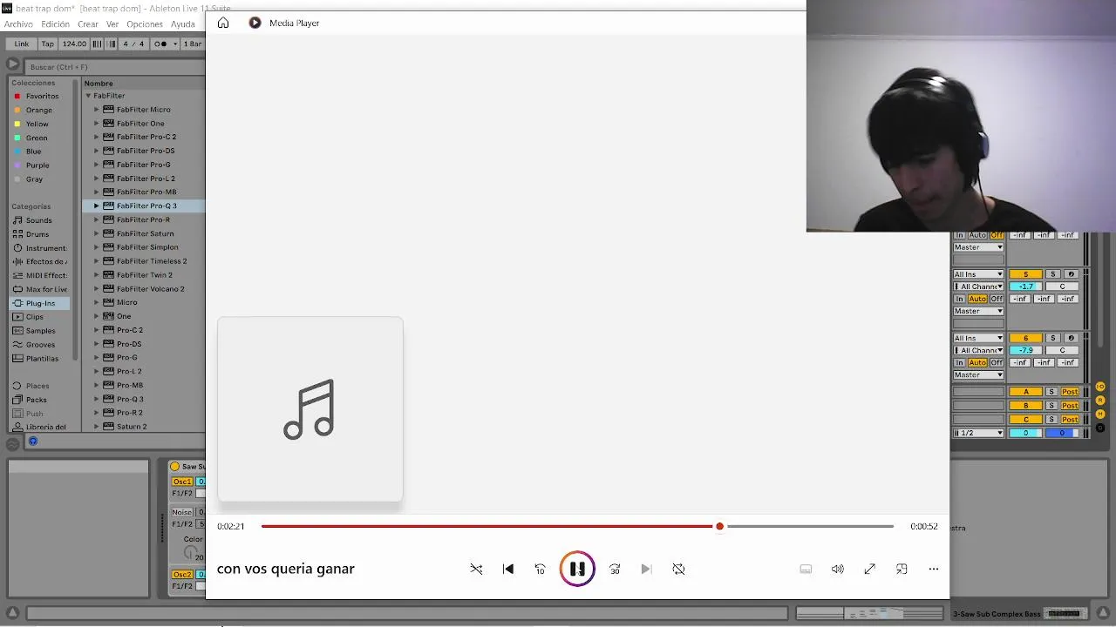Open the Opciones menu
Viewport: 1116px width, 627px height.
point(145,24)
